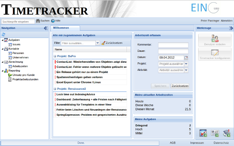Switch to the Willkommen tab
Image resolution: width=234 pixels, height=146 pixels.
coord(61,28)
